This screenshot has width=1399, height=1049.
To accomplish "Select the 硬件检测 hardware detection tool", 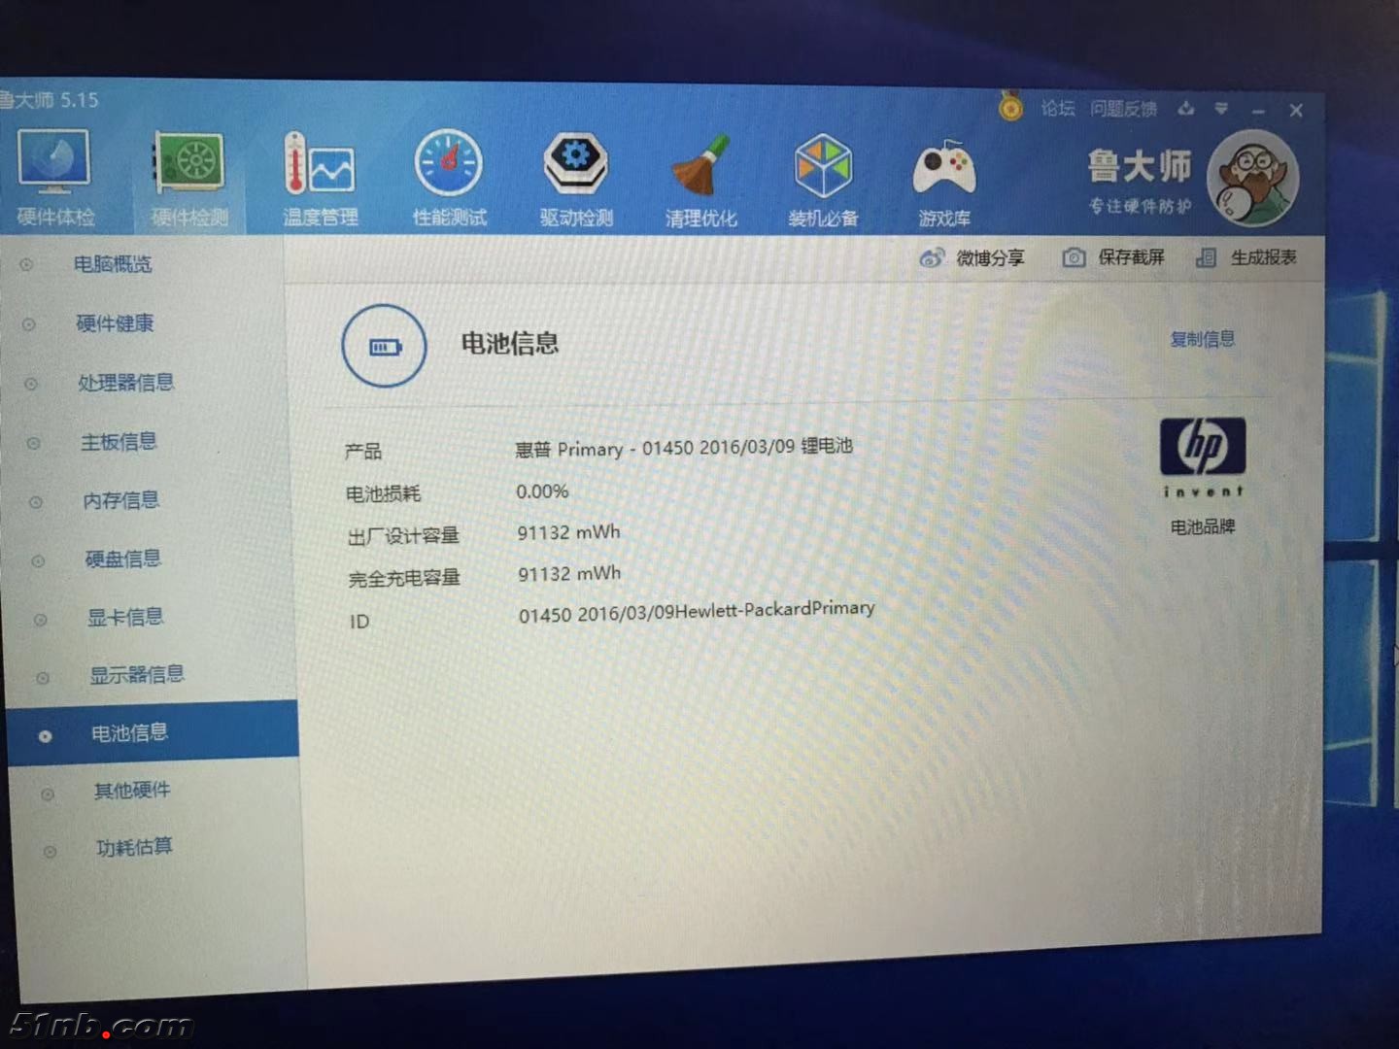I will point(188,181).
